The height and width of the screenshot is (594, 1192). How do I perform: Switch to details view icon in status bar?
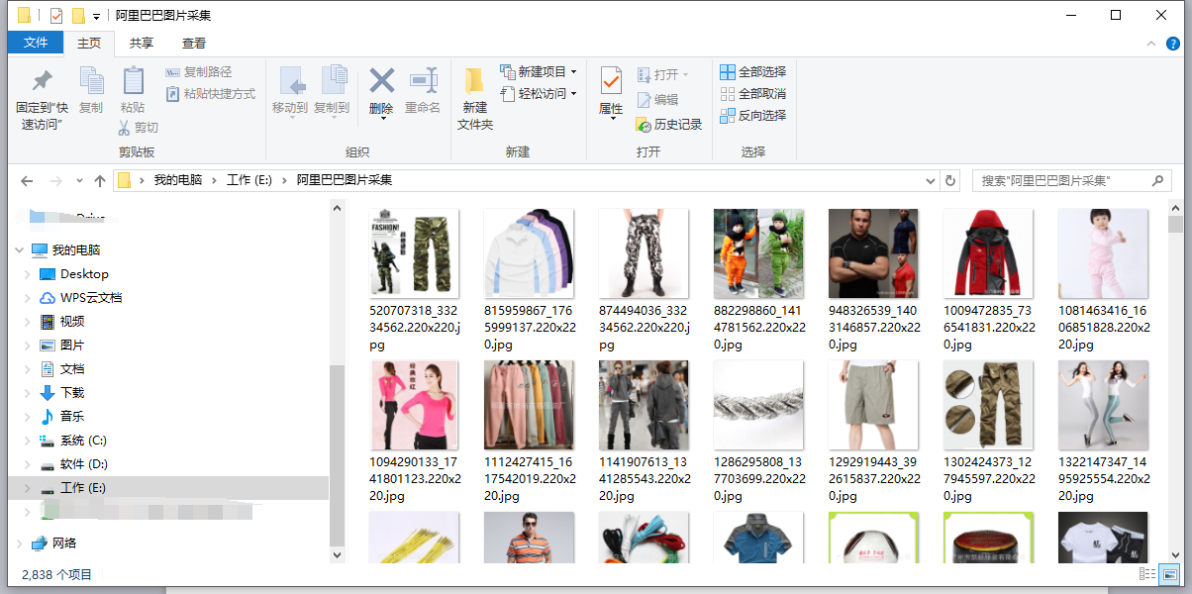click(x=1147, y=574)
